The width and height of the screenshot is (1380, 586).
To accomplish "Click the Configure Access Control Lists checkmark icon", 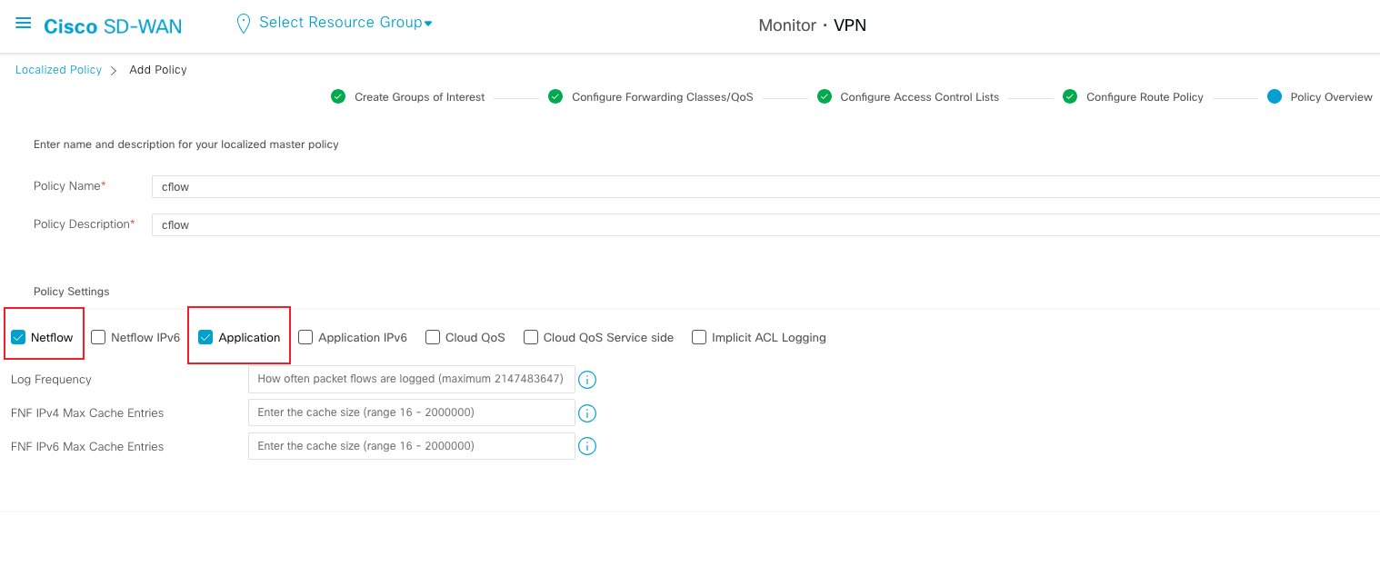I will click(825, 97).
